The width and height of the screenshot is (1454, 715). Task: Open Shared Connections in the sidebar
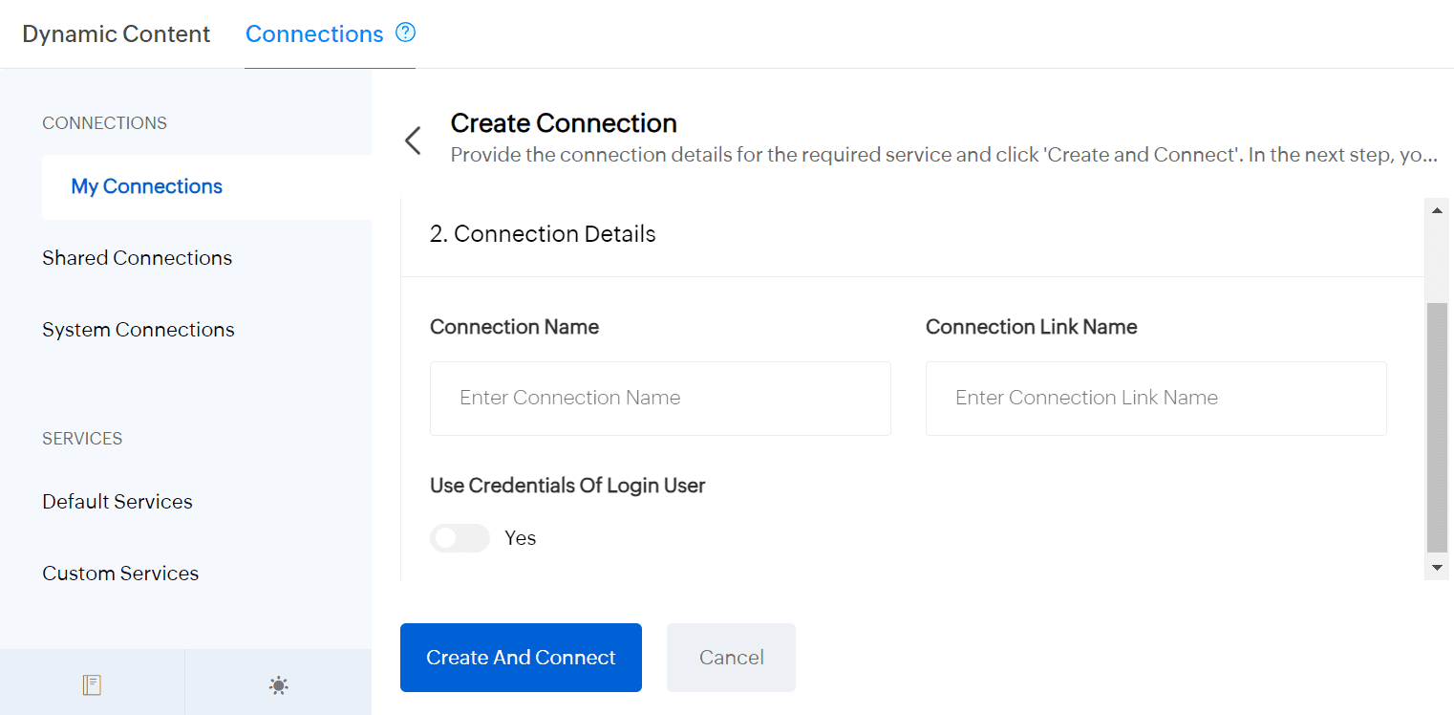pos(137,258)
